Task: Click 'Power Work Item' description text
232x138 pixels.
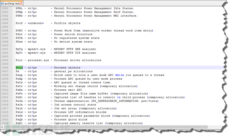Action: [67, 31]
